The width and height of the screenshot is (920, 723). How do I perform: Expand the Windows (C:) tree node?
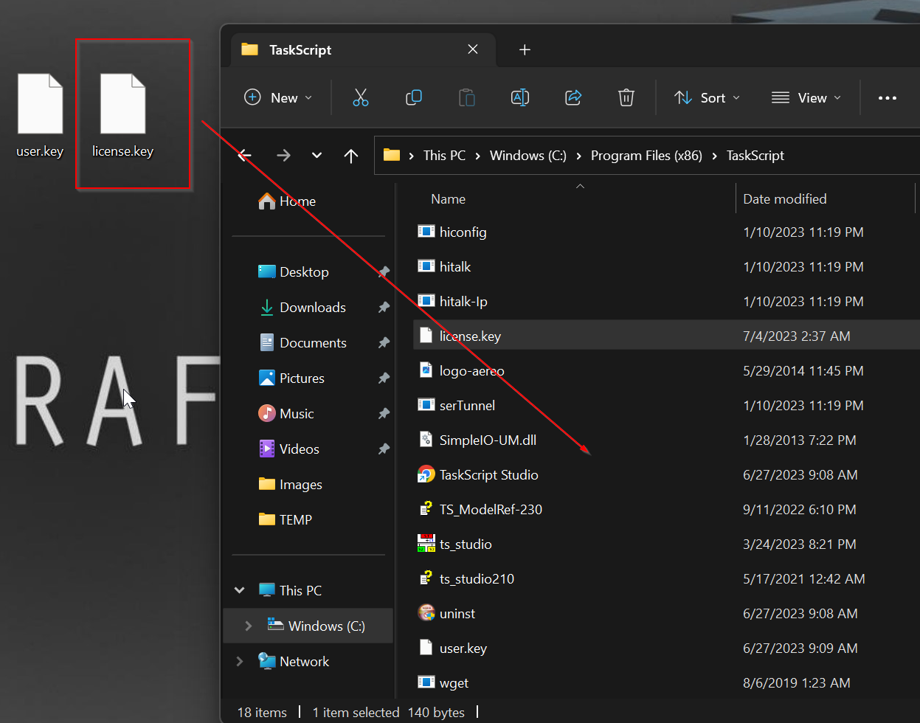[x=249, y=626]
